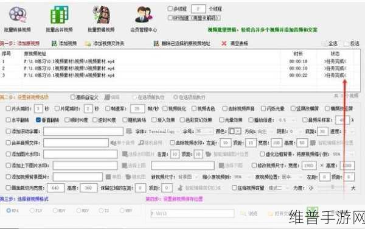365x229 pixels.
Task: Click the 选择水印图片 select watermark image icon
Action: 125,154
